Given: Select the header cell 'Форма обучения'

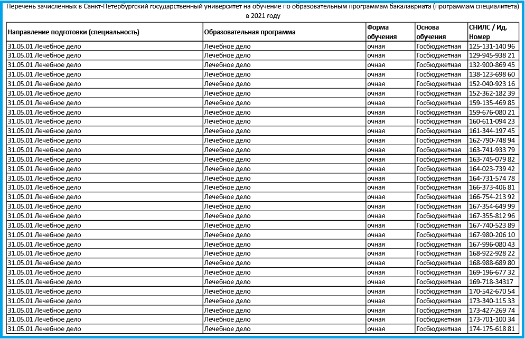Looking at the screenshot, I should pyautogui.click(x=390, y=32).
